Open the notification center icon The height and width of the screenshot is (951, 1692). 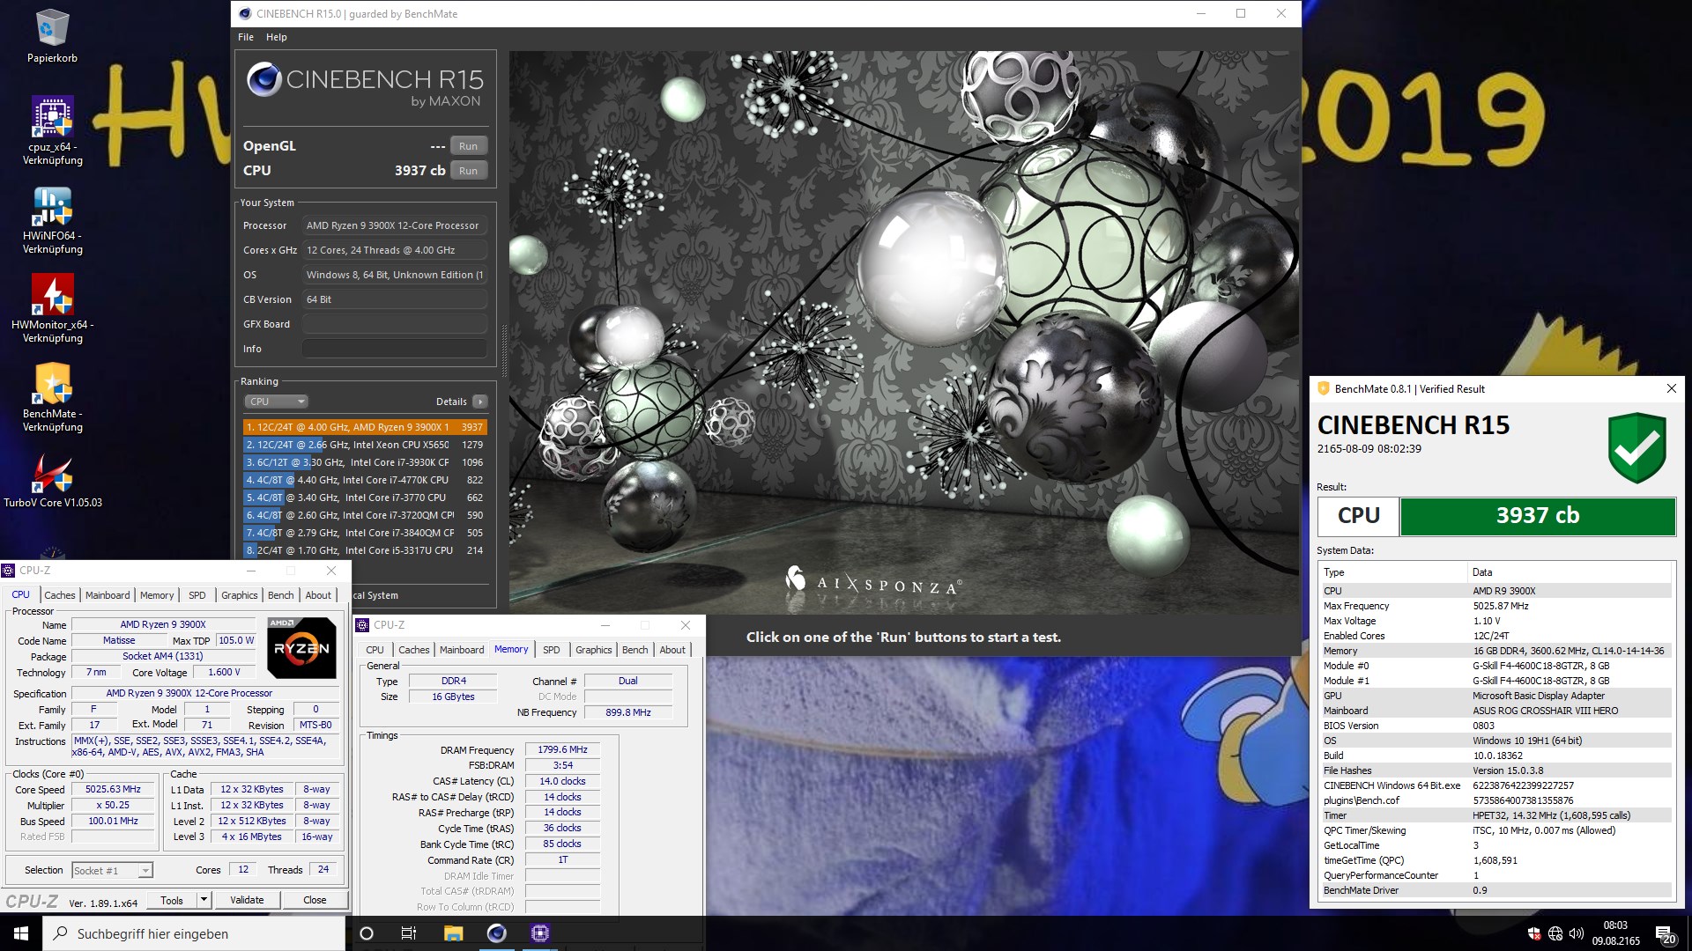tap(1665, 933)
